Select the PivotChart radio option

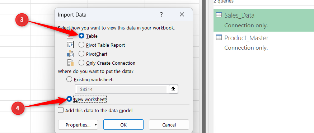pos(81,54)
